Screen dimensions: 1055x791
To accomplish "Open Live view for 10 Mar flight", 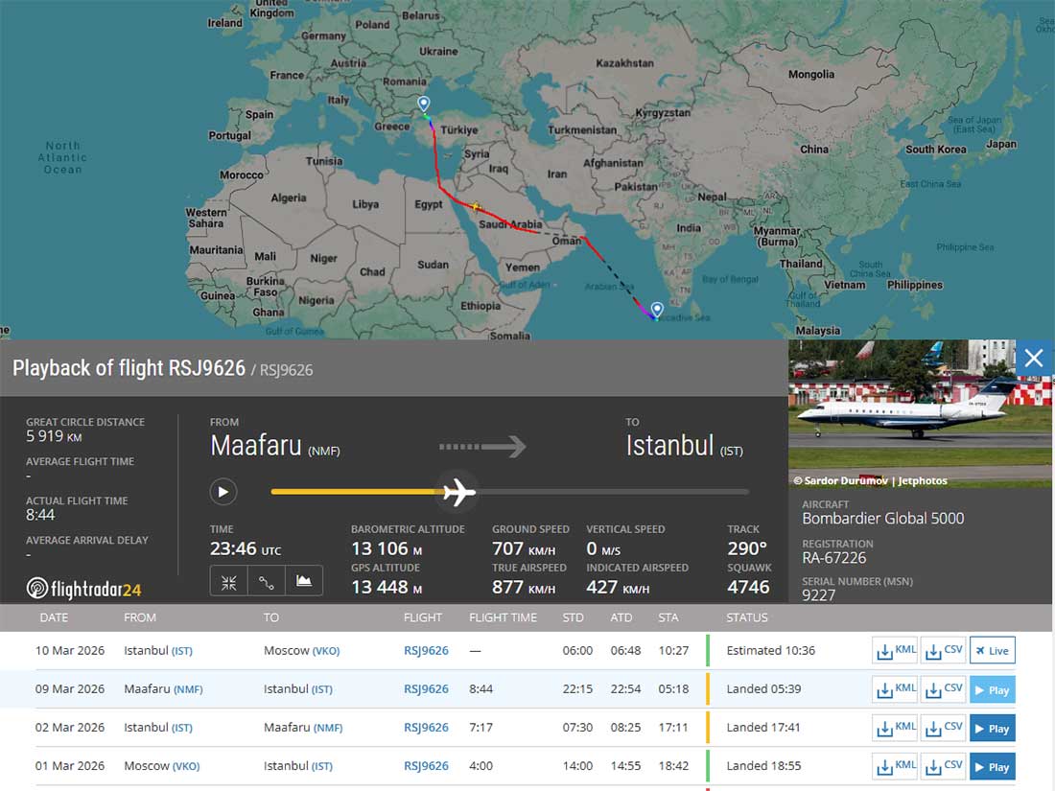I will tap(993, 650).
